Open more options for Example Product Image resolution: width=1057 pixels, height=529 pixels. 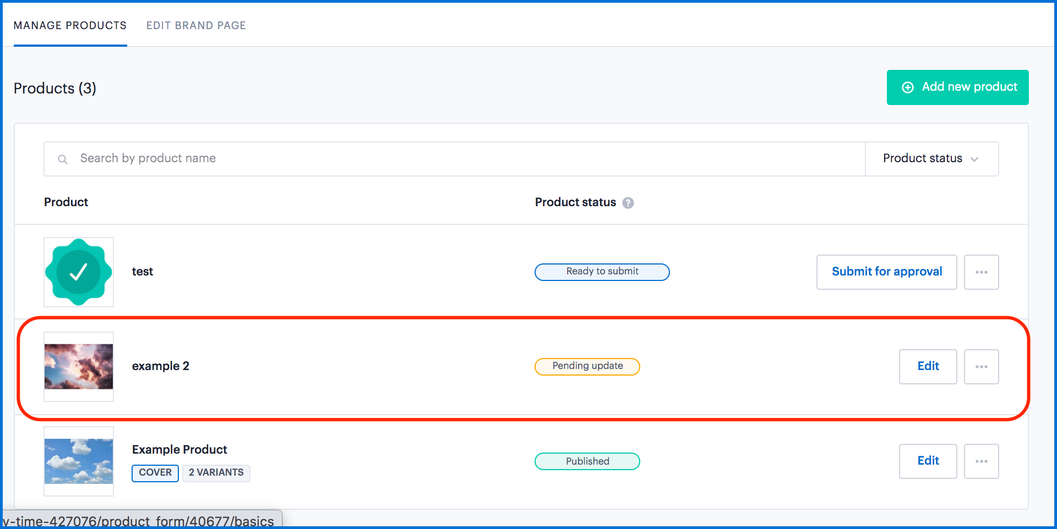click(981, 461)
